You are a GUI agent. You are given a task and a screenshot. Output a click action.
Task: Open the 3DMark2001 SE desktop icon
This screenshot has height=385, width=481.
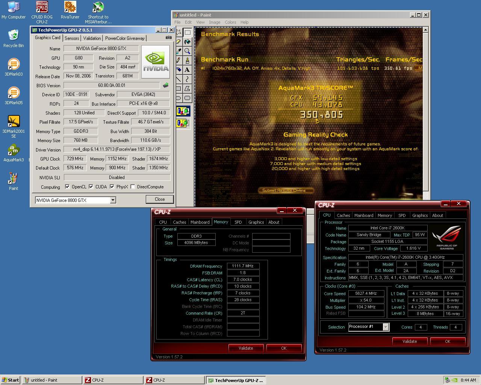pos(14,127)
